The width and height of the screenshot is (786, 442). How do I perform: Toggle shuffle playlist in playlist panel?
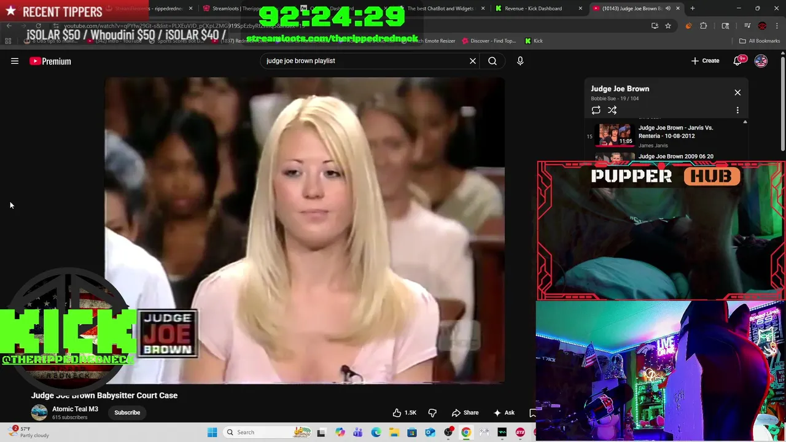612,110
